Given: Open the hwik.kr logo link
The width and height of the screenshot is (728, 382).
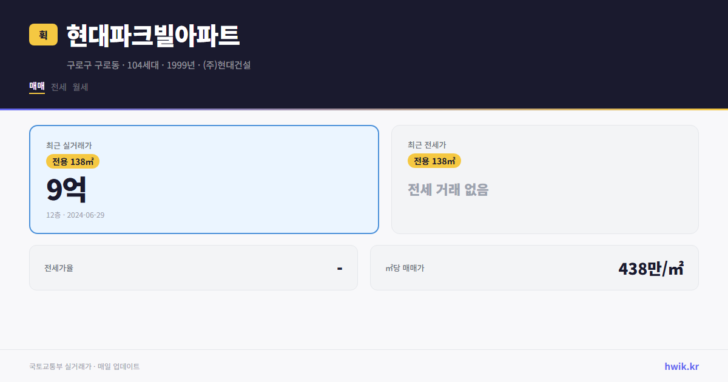Looking at the screenshot, I should click(x=681, y=366).
